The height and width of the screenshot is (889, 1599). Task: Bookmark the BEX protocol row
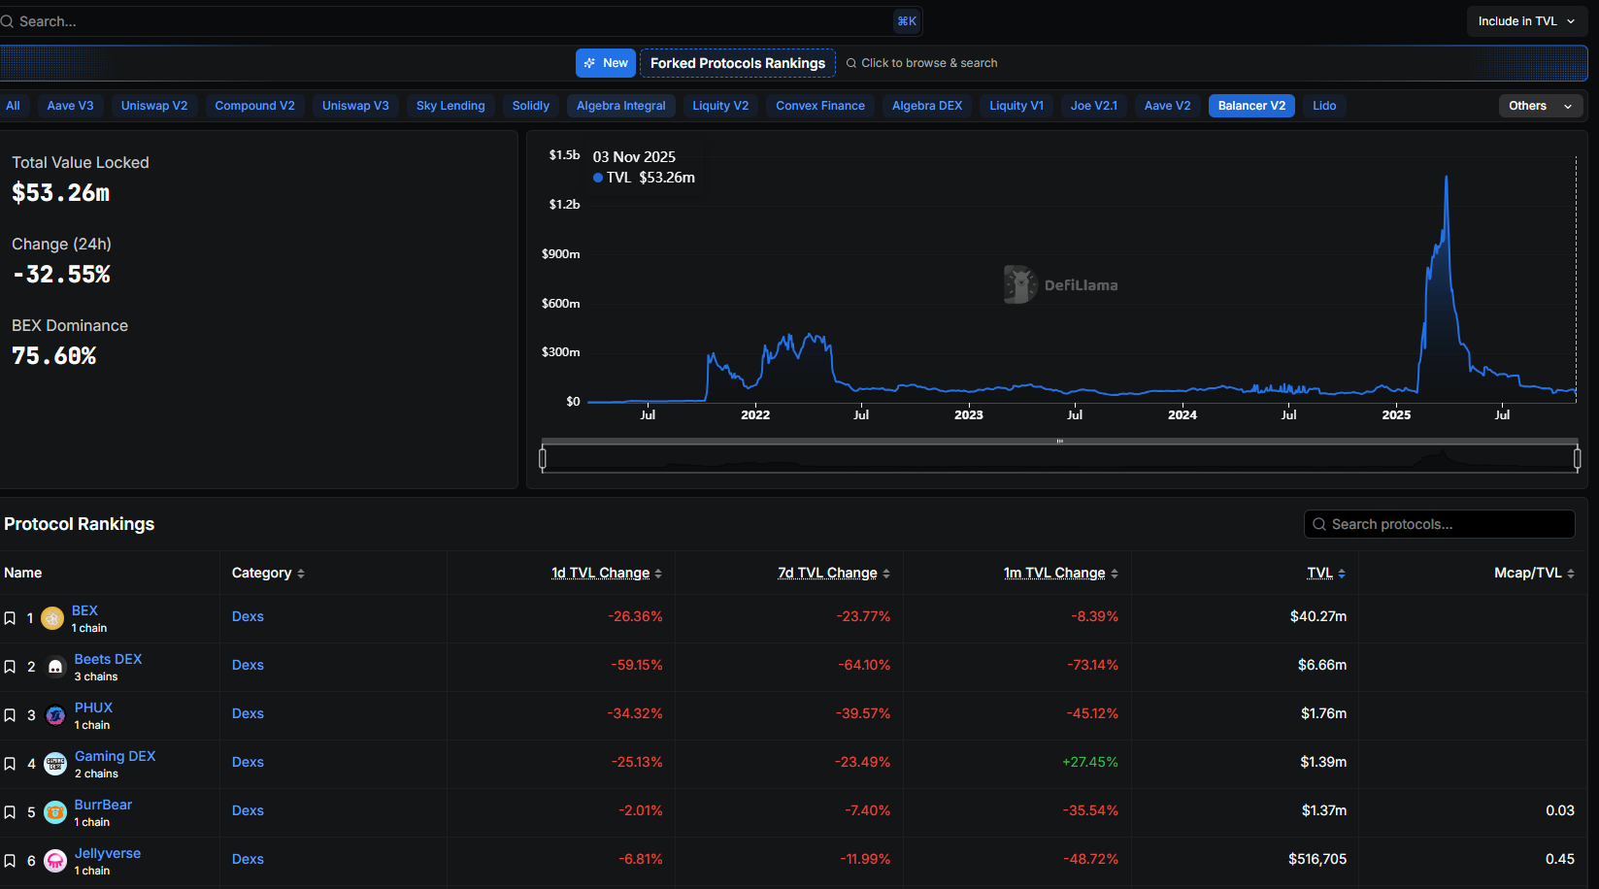[x=10, y=618]
